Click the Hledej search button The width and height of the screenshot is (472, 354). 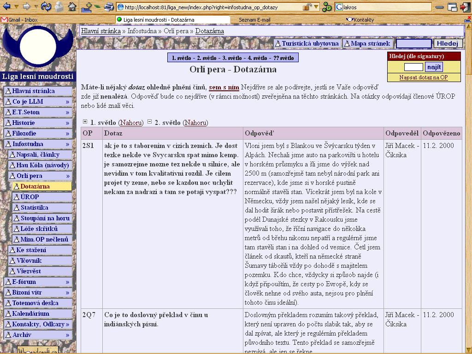[x=448, y=44]
